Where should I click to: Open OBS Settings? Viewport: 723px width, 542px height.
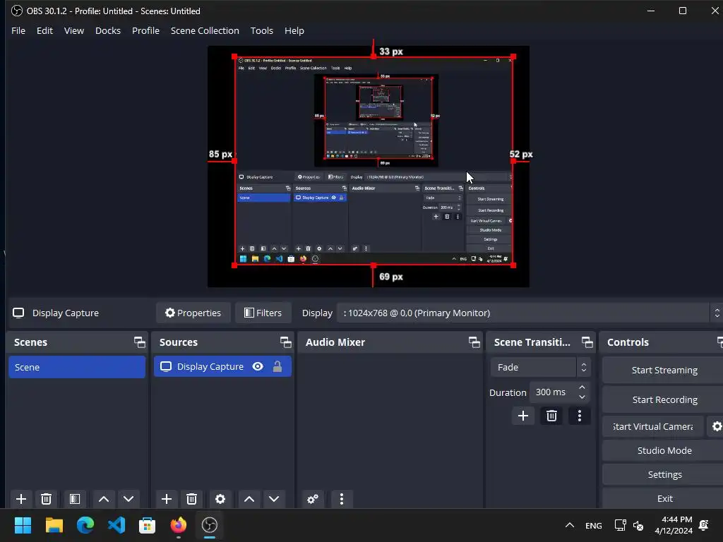tap(664, 474)
